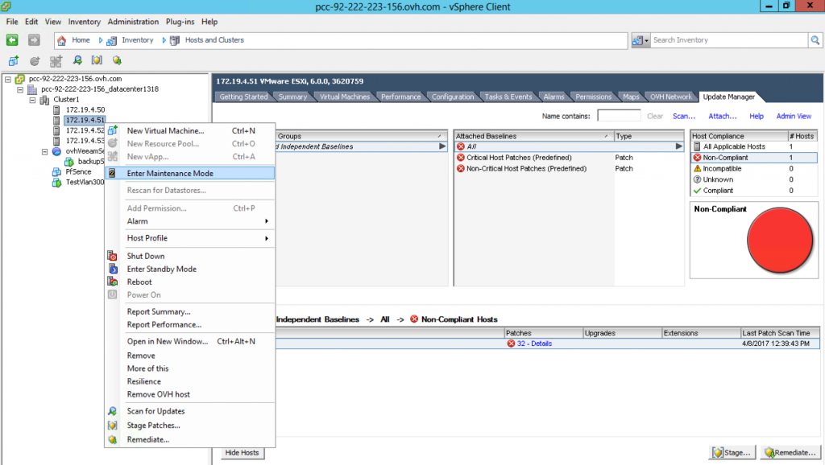This screenshot has width=825, height=465.
Task: Click the search magnifier icon
Action: (x=815, y=40)
